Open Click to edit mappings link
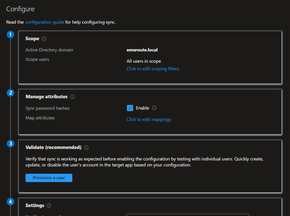 (149, 119)
